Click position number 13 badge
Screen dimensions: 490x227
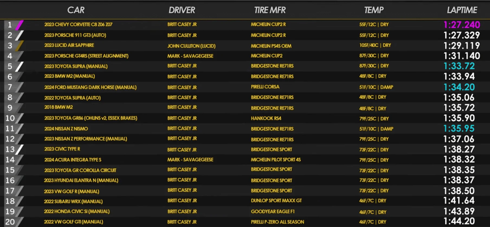[x=10, y=149]
